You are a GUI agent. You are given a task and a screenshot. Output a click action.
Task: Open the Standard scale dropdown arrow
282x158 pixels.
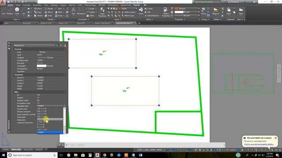pyautogui.click(x=64, y=106)
